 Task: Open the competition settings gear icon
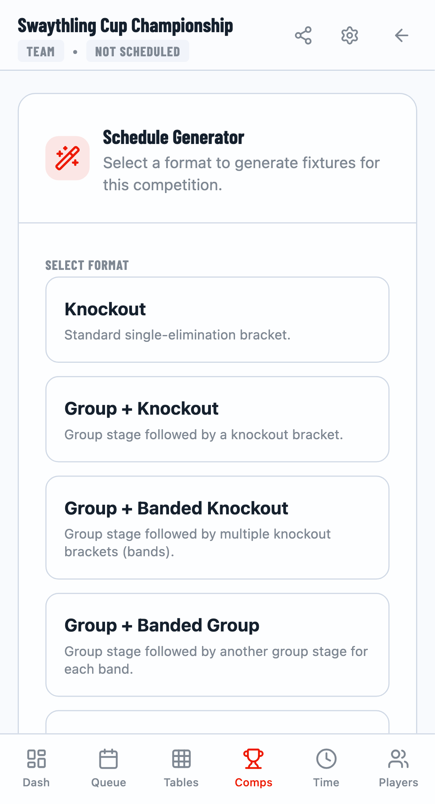[349, 35]
